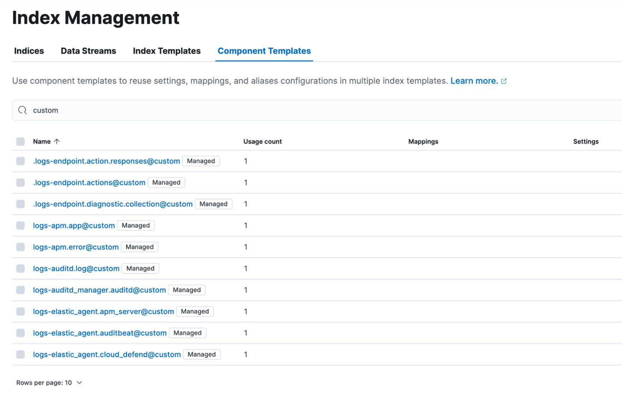Select checkbox for logs-auditd.log@custom
The width and height of the screenshot is (622, 406).
[x=20, y=269]
